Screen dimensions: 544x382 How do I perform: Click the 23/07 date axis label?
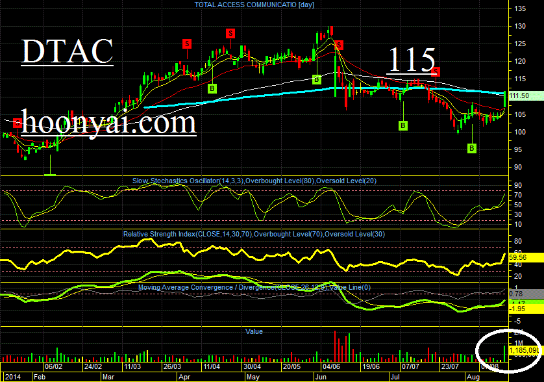click(450, 366)
